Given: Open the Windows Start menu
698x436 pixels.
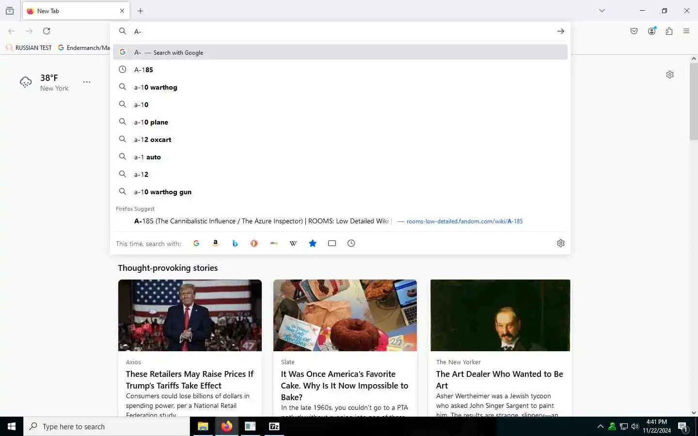Looking at the screenshot, I should click(x=12, y=426).
